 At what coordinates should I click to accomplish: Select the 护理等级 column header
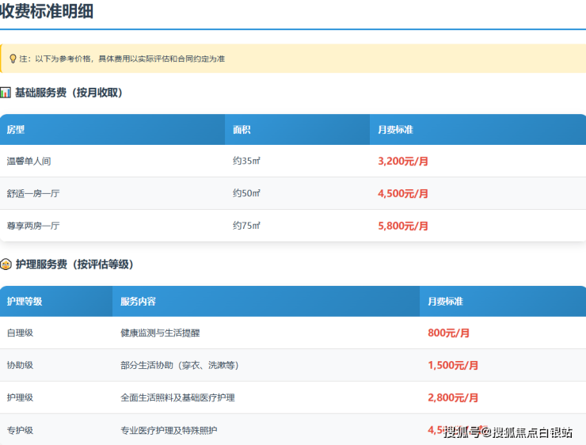(x=25, y=302)
